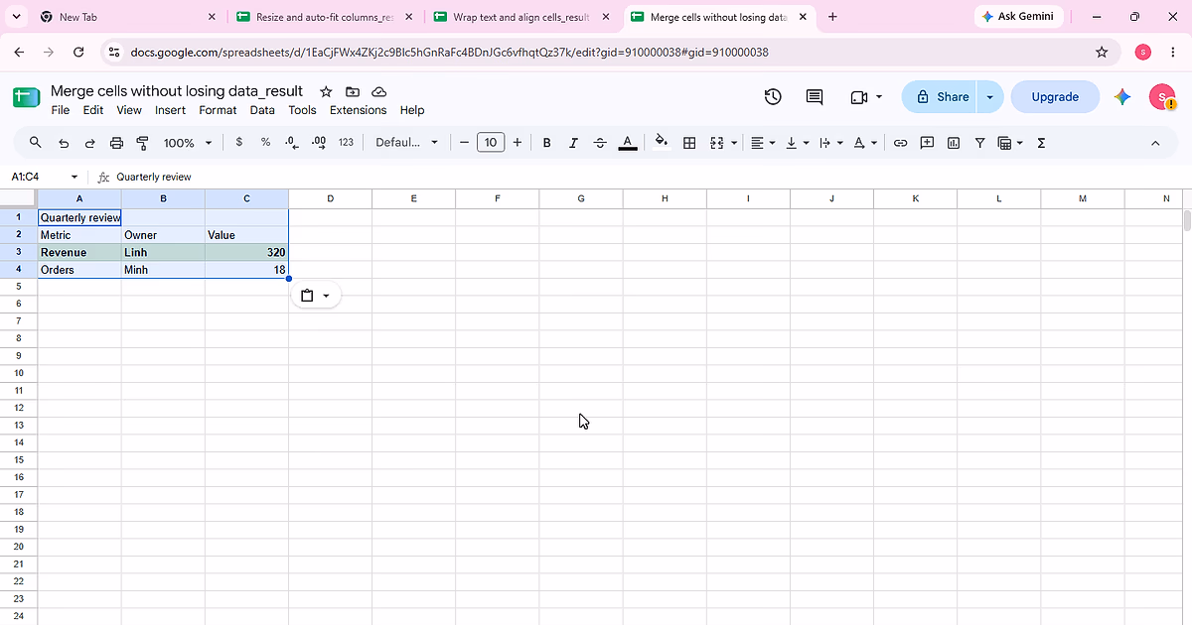Click Ask Gemini in the browser bar
Screen dimensions: 1192x625
(x=1019, y=17)
